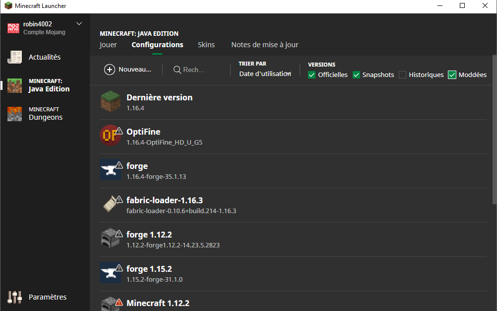497x311 pixels.
Task: Enable the Historiques checkbox
Action: pos(403,75)
